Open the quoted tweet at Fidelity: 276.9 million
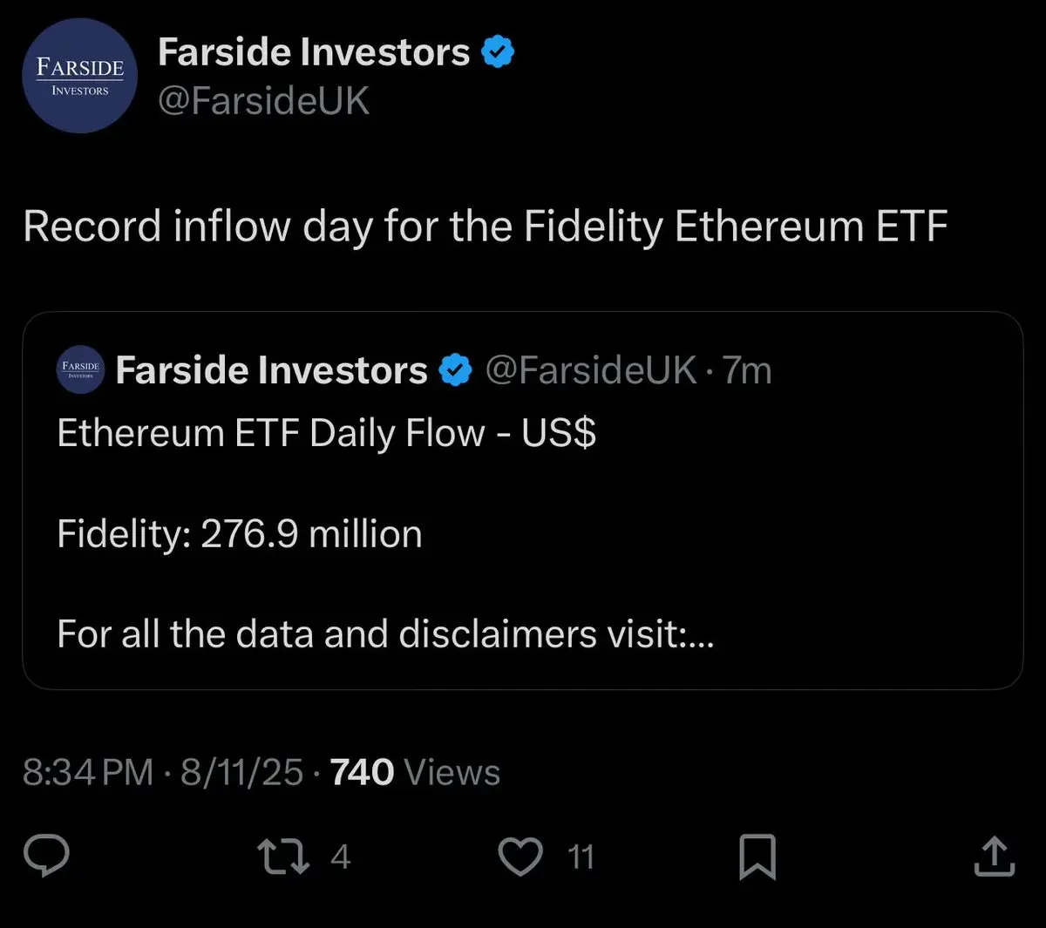Screen dimensions: 1046x928 pyautogui.click(x=240, y=533)
